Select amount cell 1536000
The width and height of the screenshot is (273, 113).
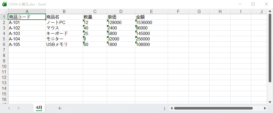pos(152,23)
